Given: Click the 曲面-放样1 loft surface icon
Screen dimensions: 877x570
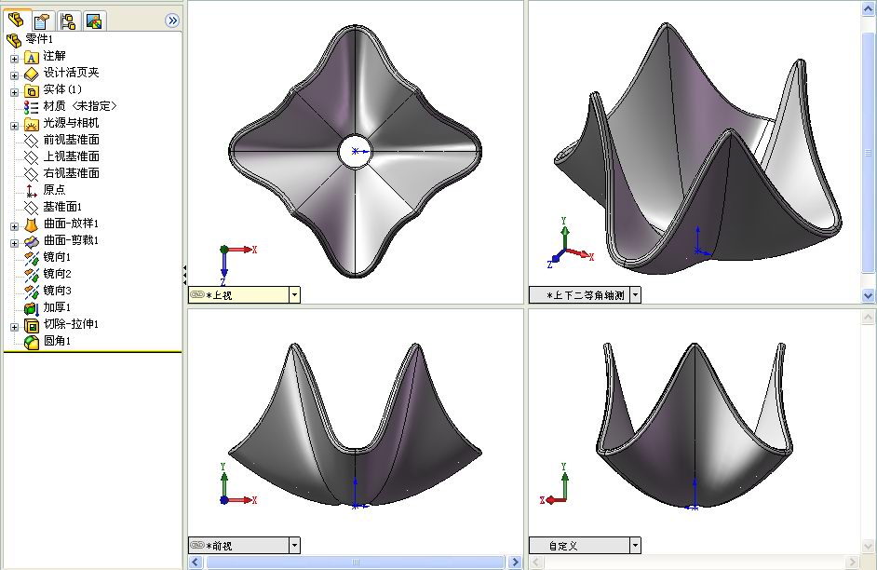Looking at the screenshot, I should (32, 224).
